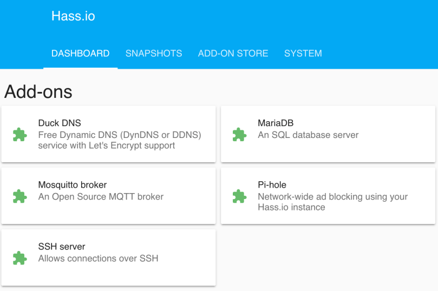Screen dimensions: 438x291
Task: Click the "An SQL database server" description
Action: click(x=308, y=135)
